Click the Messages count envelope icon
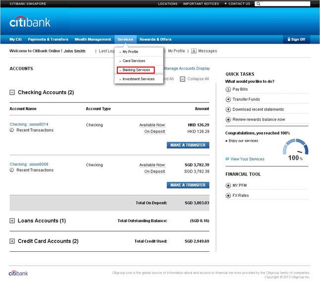This screenshot has height=283, width=320. click(194, 51)
